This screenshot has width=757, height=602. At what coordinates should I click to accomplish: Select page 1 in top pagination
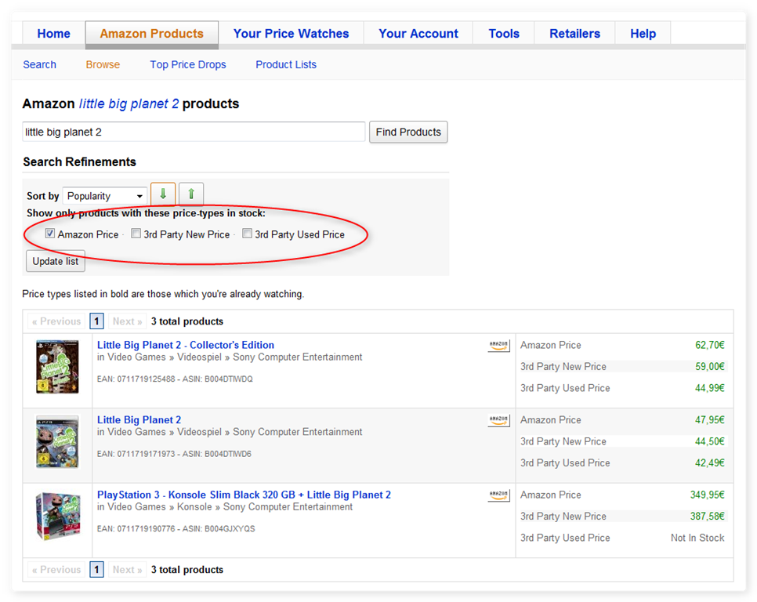point(96,321)
